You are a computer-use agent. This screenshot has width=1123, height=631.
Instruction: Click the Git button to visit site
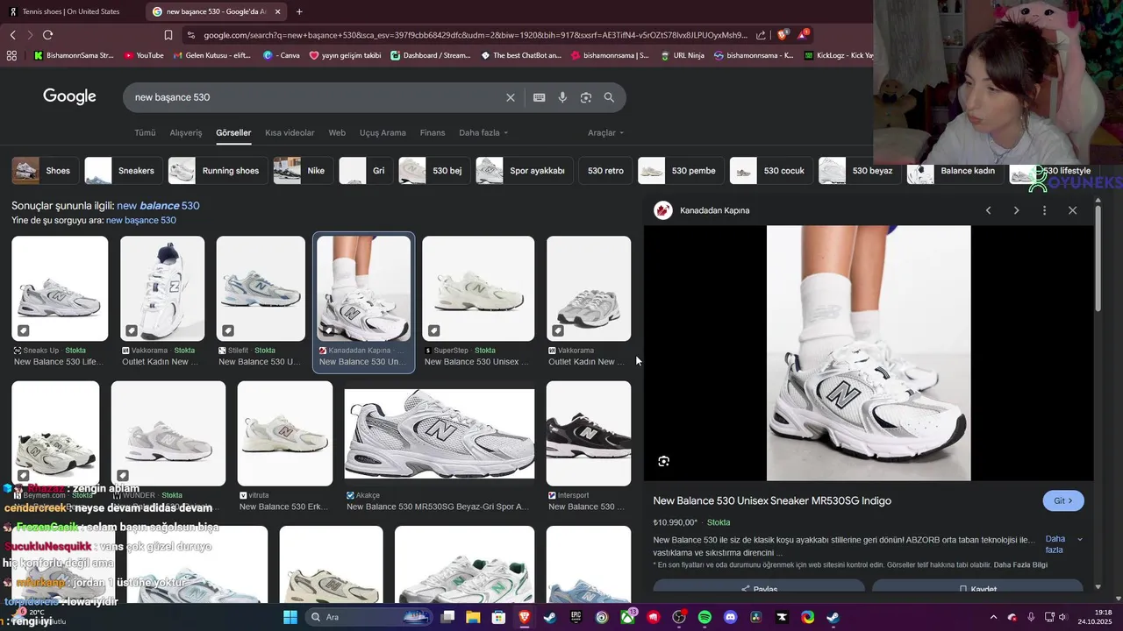point(1063,501)
